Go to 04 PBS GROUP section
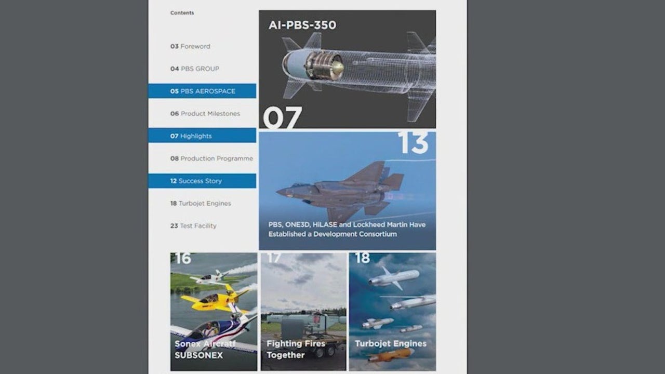The width and height of the screenshot is (665, 374). pyautogui.click(x=195, y=69)
